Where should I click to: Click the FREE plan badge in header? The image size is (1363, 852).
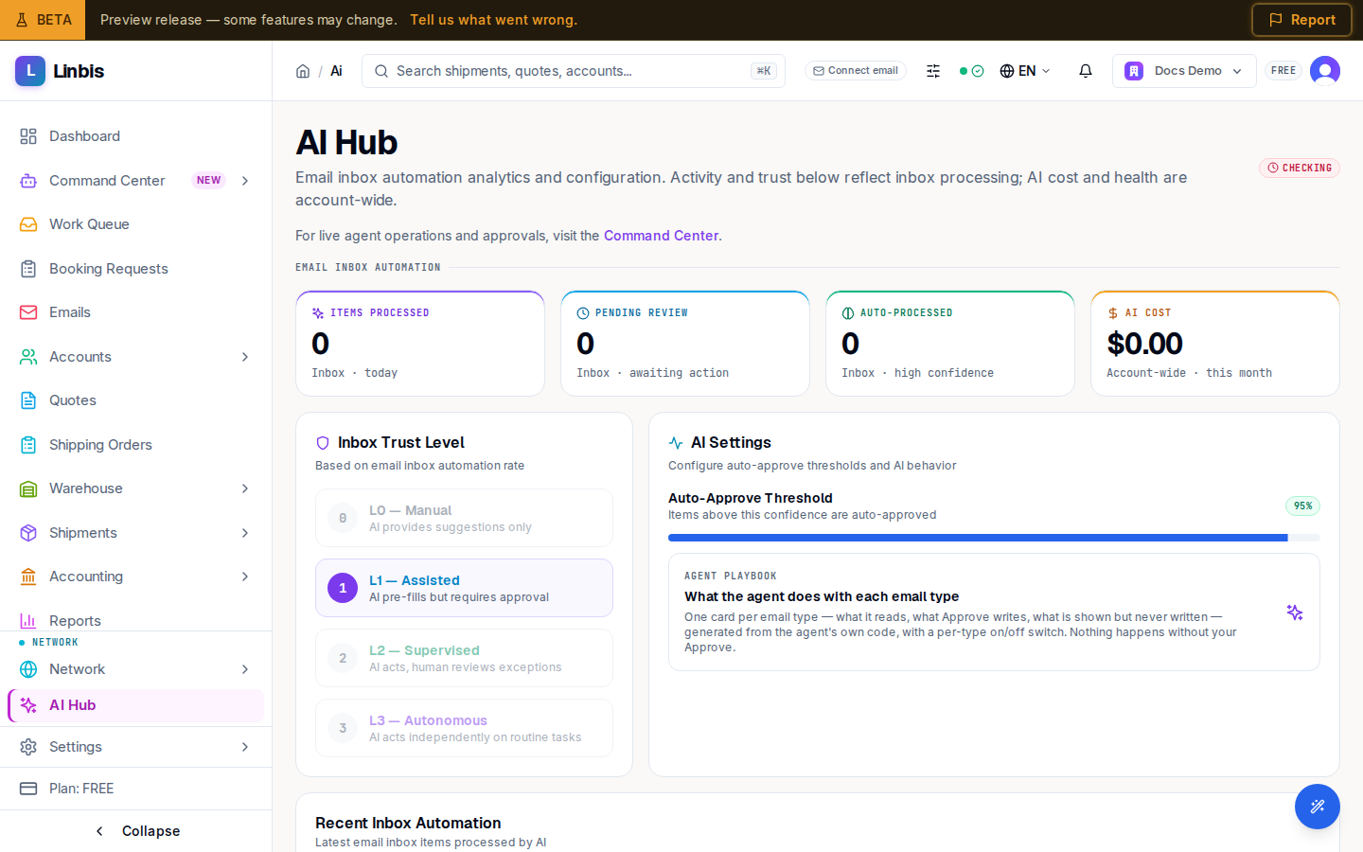tap(1283, 71)
